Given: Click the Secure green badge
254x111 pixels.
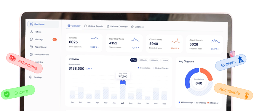Looking at the screenshot, I should point(18,92).
